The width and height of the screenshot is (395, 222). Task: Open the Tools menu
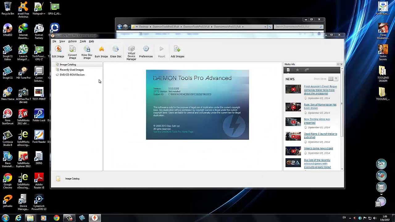click(83, 41)
